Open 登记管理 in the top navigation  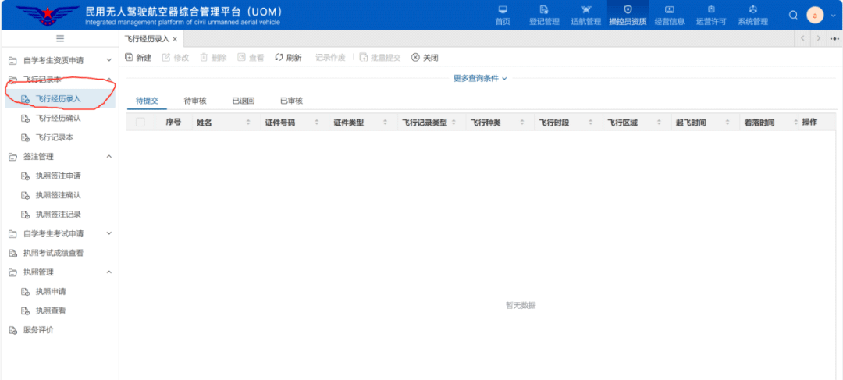544,15
